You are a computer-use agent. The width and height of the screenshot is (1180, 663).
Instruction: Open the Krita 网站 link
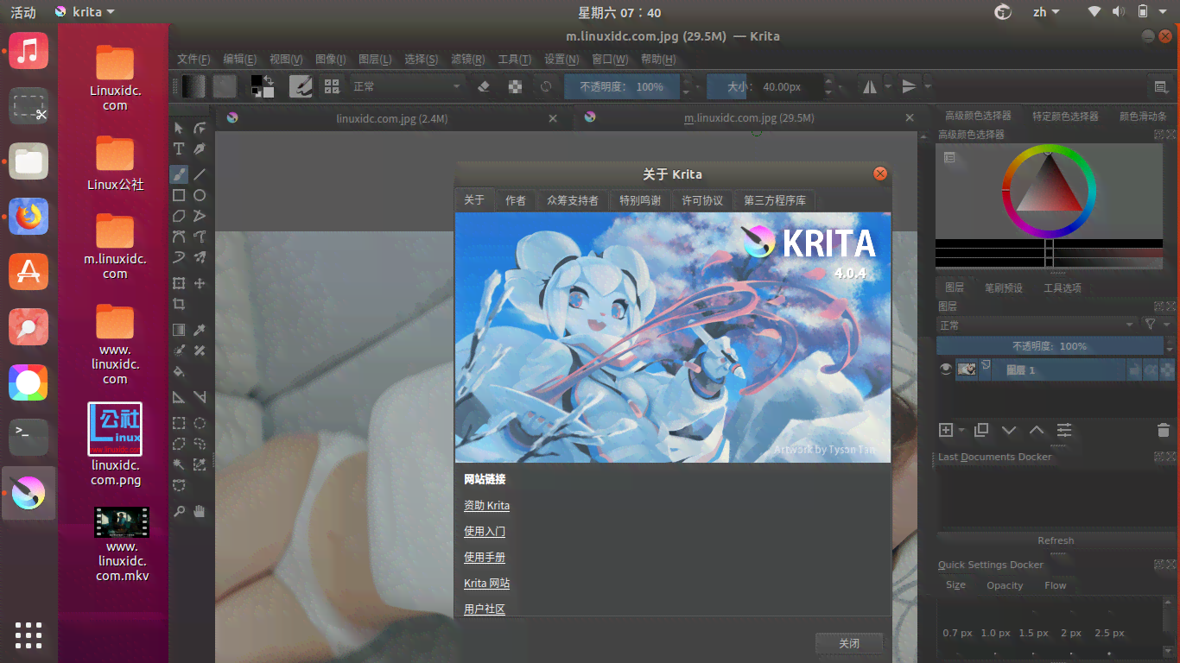(x=486, y=584)
